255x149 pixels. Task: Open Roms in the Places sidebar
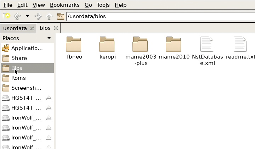pyautogui.click(x=18, y=78)
